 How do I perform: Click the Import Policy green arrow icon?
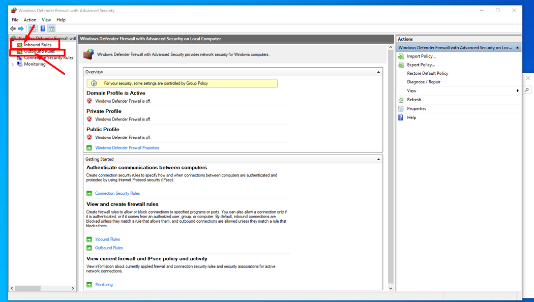point(401,56)
